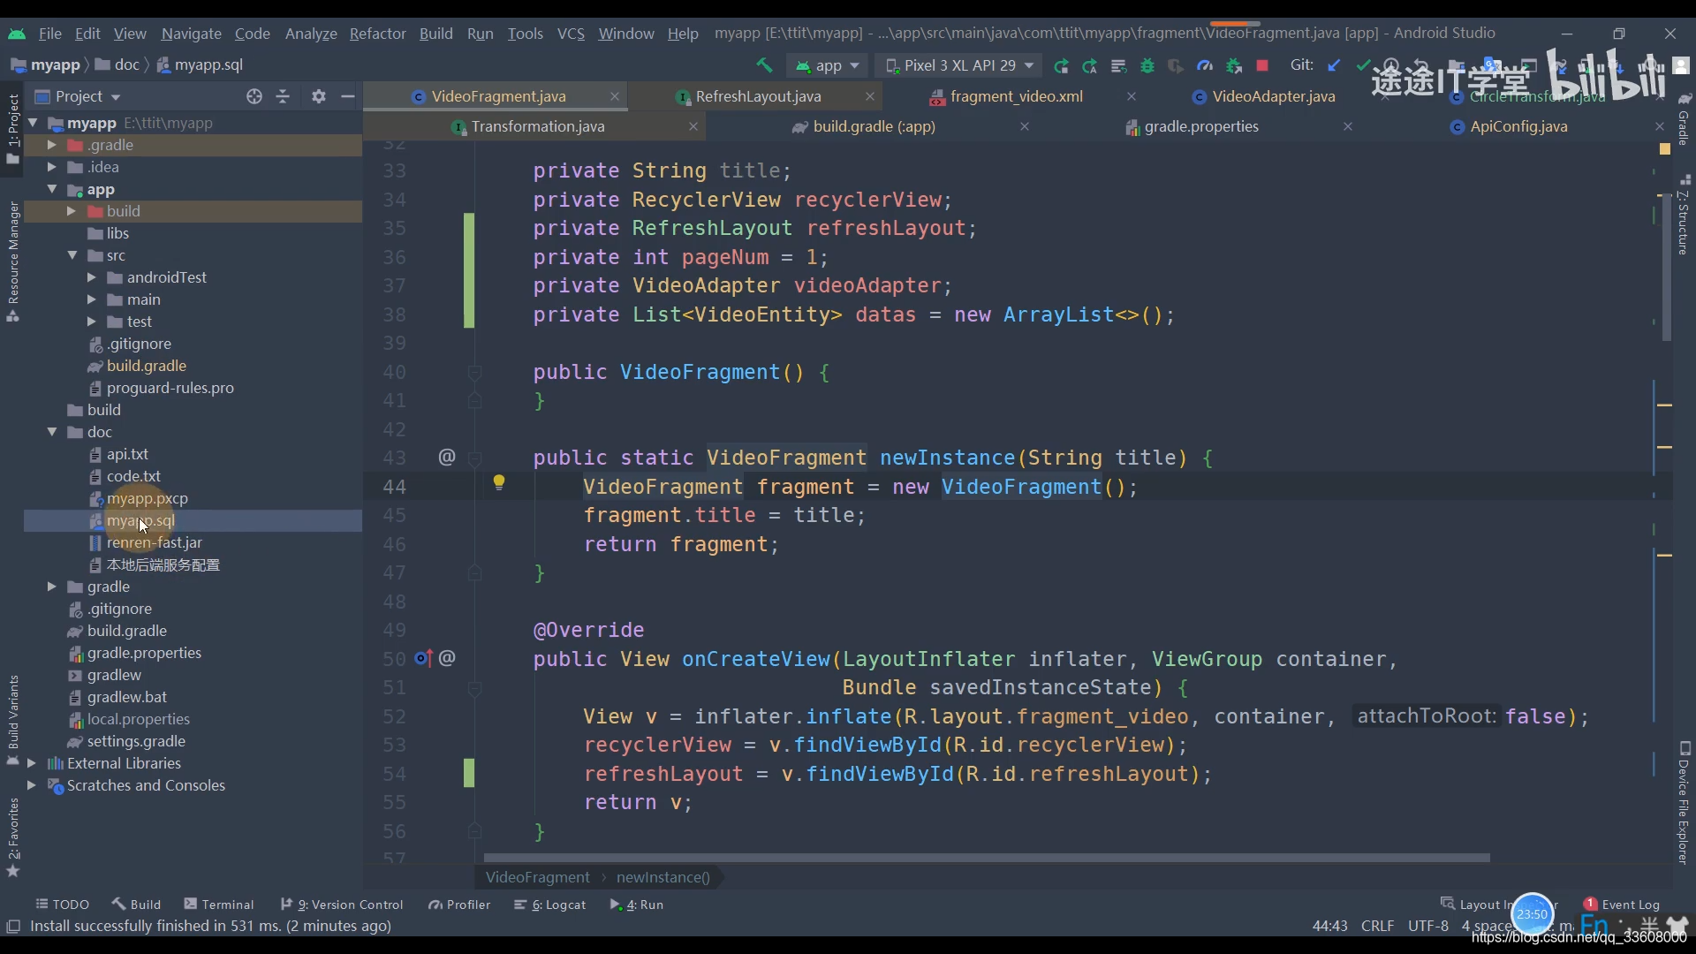Click Apply Changes and Restart Activity icon

tap(1090, 65)
